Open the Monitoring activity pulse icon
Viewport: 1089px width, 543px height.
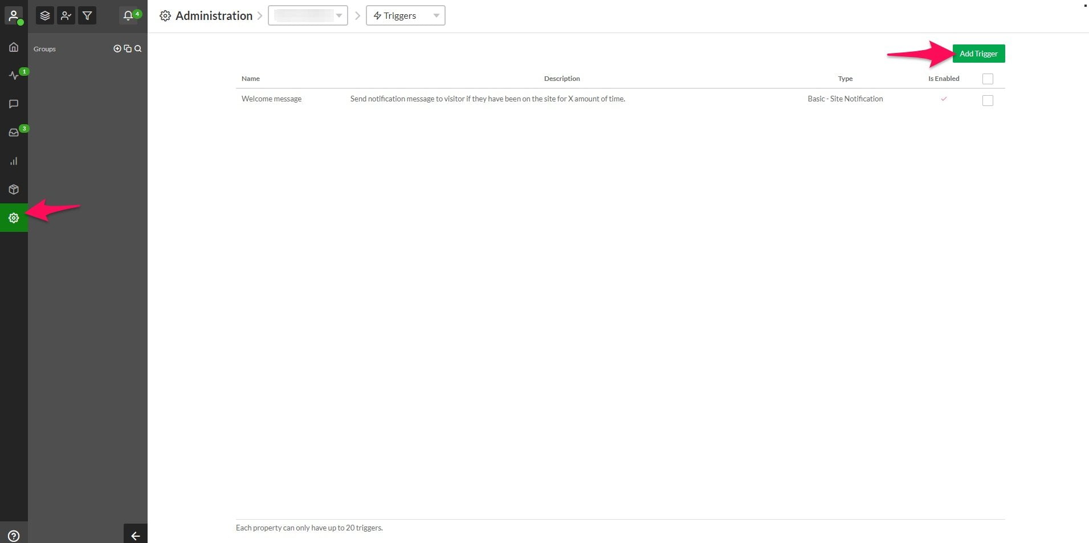[14, 75]
